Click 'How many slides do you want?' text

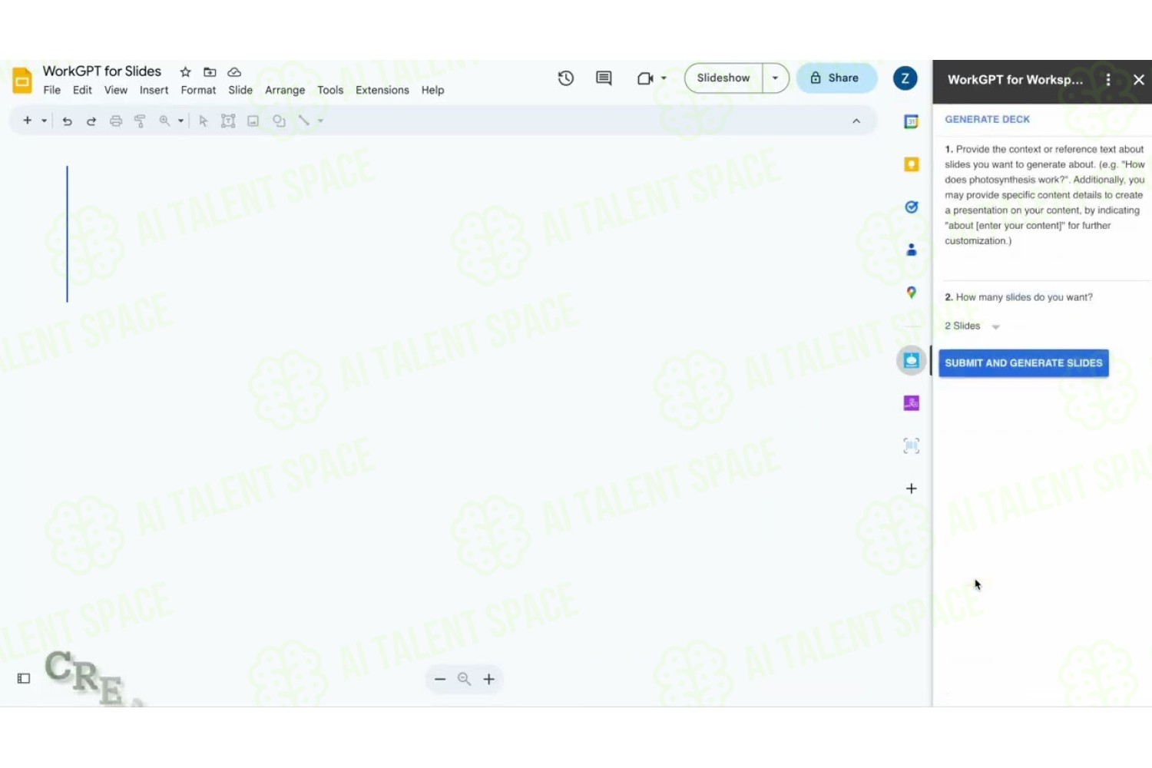[x=1024, y=297]
